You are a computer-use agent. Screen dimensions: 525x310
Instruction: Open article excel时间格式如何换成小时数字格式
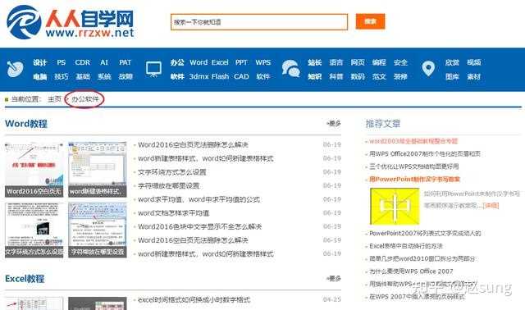point(194,300)
